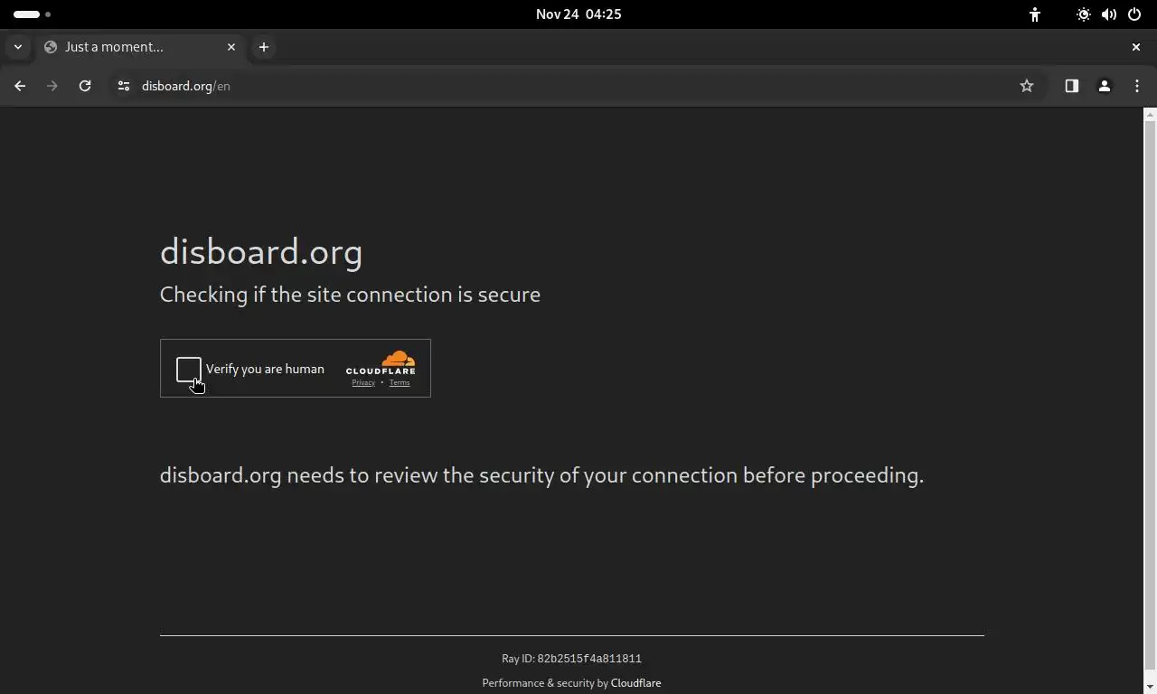Open Cloudflare Privacy link

click(363, 383)
